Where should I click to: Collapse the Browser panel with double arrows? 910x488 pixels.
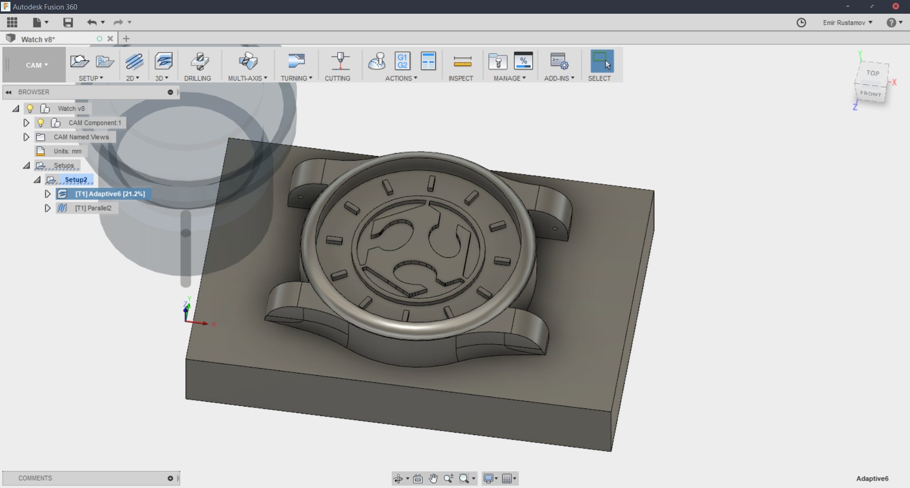pyautogui.click(x=9, y=92)
